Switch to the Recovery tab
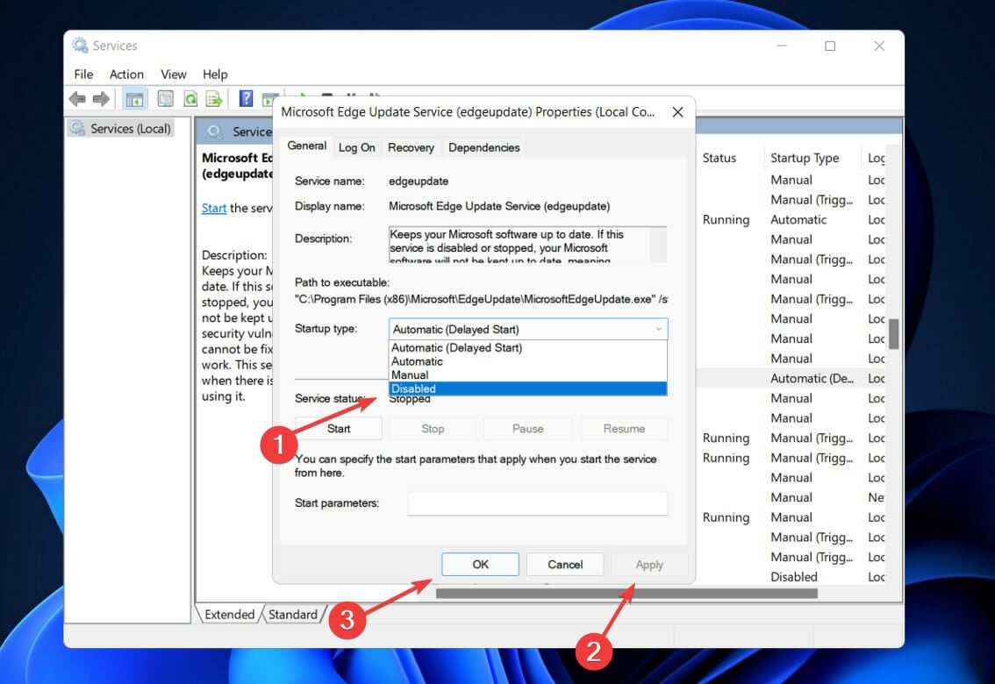Image resolution: width=995 pixels, height=684 pixels. click(x=411, y=147)
